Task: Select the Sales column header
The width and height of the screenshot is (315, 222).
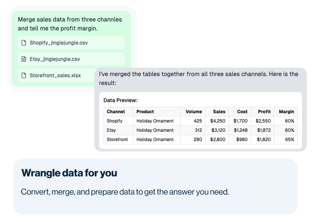Action: (x=217, y=112)
